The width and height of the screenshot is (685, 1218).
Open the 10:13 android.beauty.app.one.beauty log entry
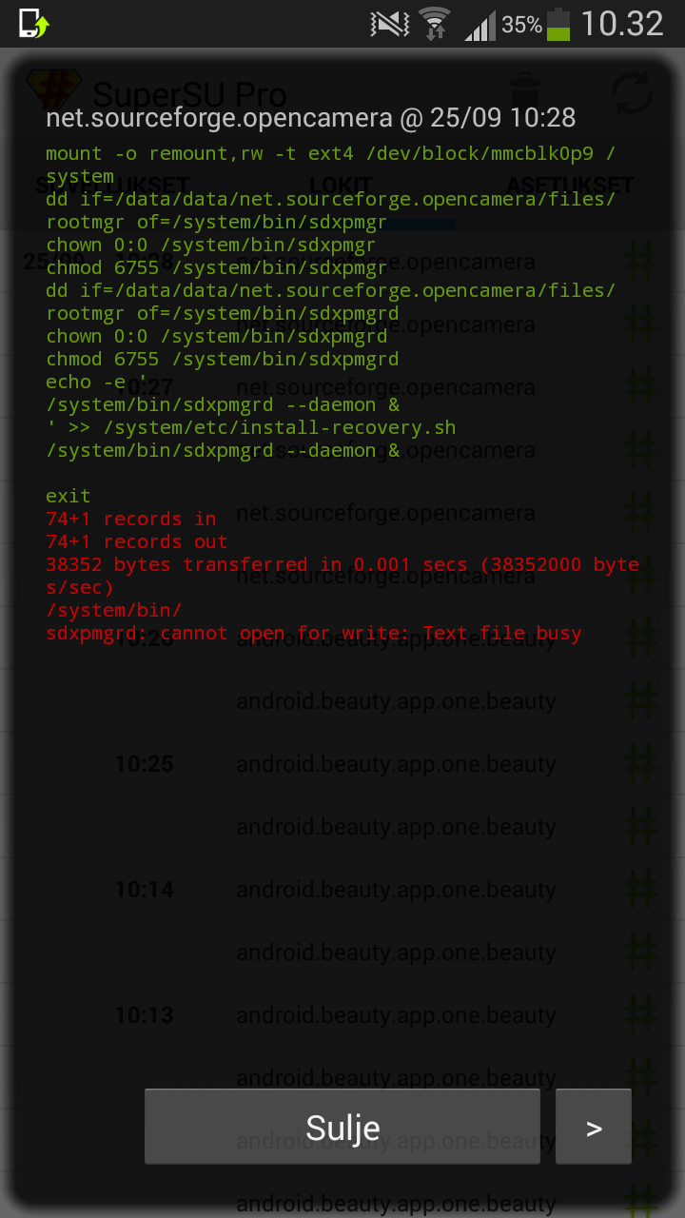click(342, 1015)
